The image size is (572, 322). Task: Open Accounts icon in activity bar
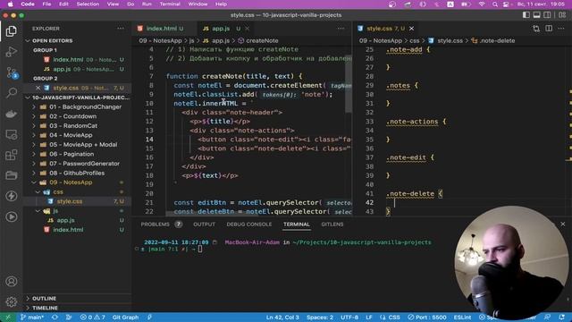(x=12, y=282)
